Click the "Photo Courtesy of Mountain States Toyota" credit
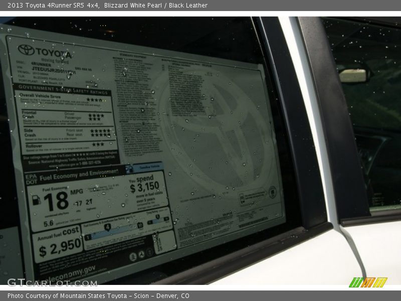The height and width of the screenshot is (301, 401). (67, 296)
